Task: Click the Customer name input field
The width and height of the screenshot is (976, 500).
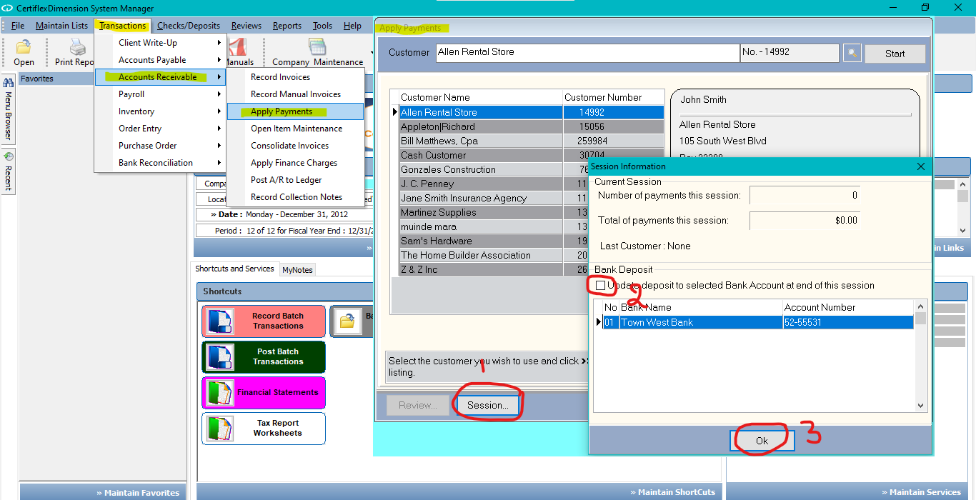Action: 587,53
